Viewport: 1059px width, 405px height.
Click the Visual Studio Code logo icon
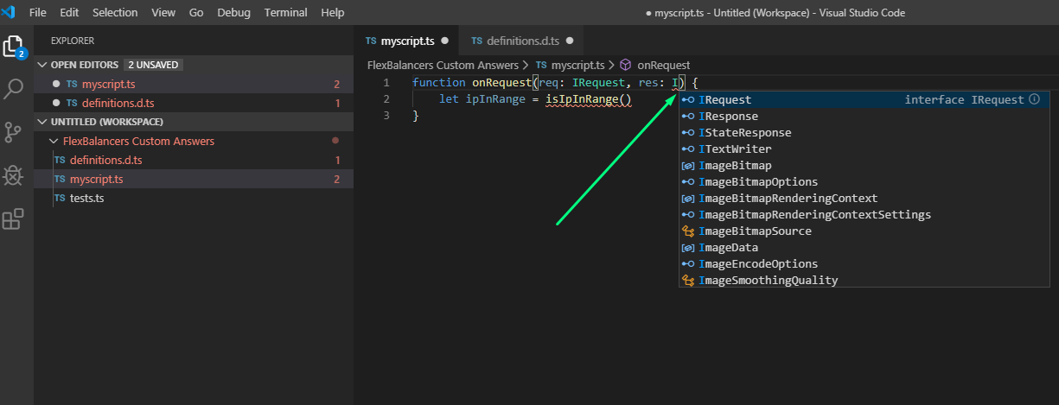(10, 13)
